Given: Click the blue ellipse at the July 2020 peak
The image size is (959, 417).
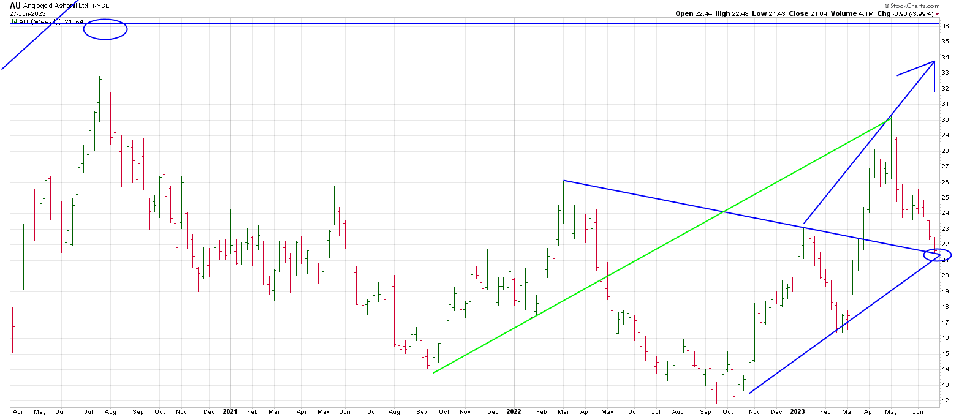Looking at the screenshot, I should [x=105, y=29].
